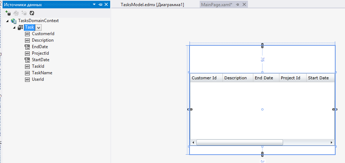This screenshot has height=163, width=345.
Task: Click the End Date column header
Action: [x=266, y=78]
